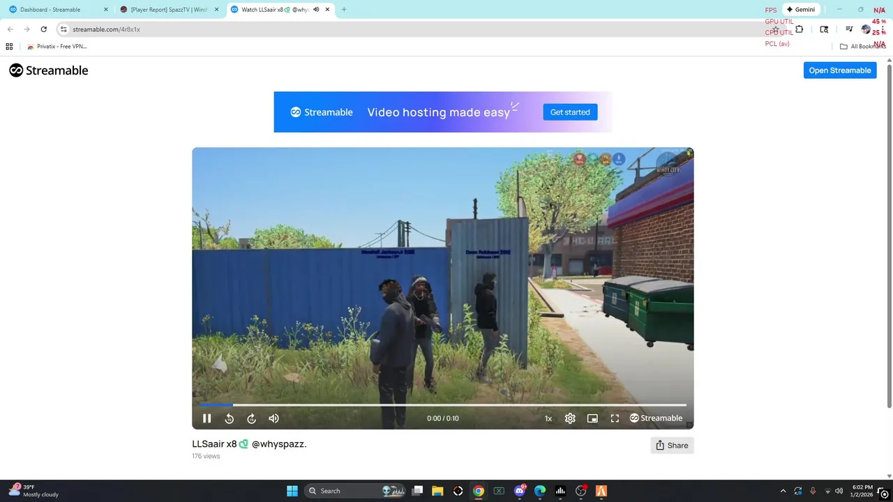
Task: Seek on the video progress bar
Action: 442,404
